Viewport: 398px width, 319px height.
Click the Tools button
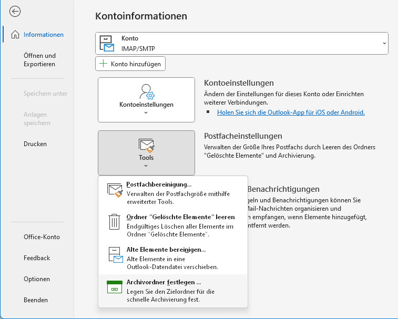tap(147, 153)
